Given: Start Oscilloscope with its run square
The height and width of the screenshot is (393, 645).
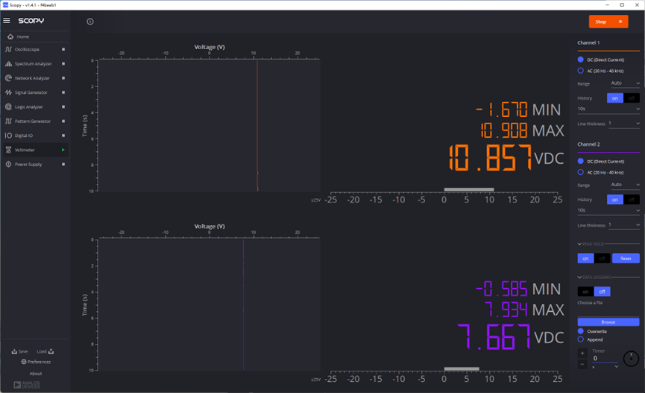Looking at the screenshot, I should (63, 49).
